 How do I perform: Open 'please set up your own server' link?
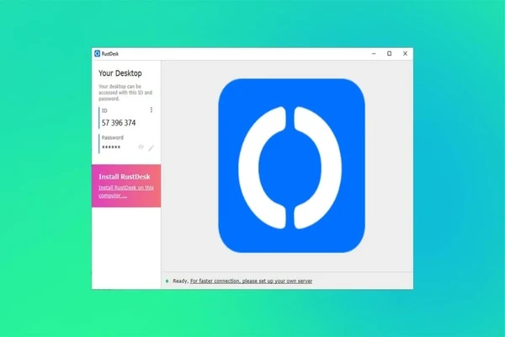(251, 281)
